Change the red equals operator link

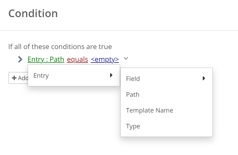tap(77, 59)
